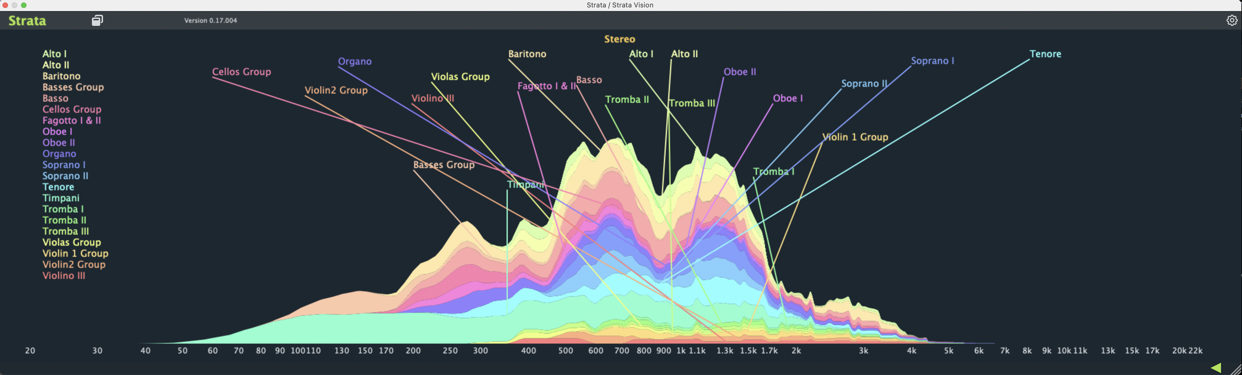Select Tenore in the left track list
Screen dimensions: 1242x375
pyautogui.click(x=58, y=187)
